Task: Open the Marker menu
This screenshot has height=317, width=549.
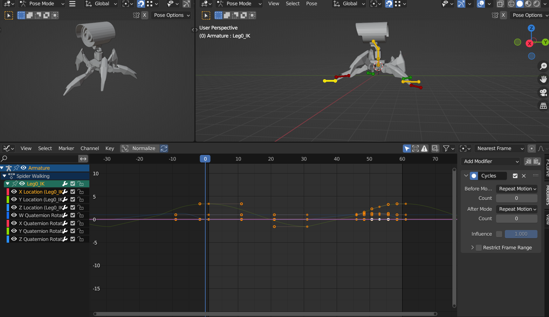Action: (66, 148)
